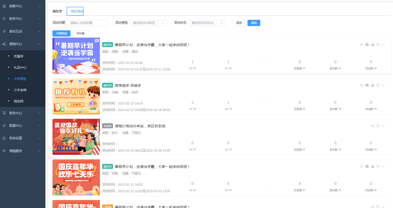Switch to 模板库 tab
Image resolution: width=393 pixels, height=208 pixels.
(57, 11)
